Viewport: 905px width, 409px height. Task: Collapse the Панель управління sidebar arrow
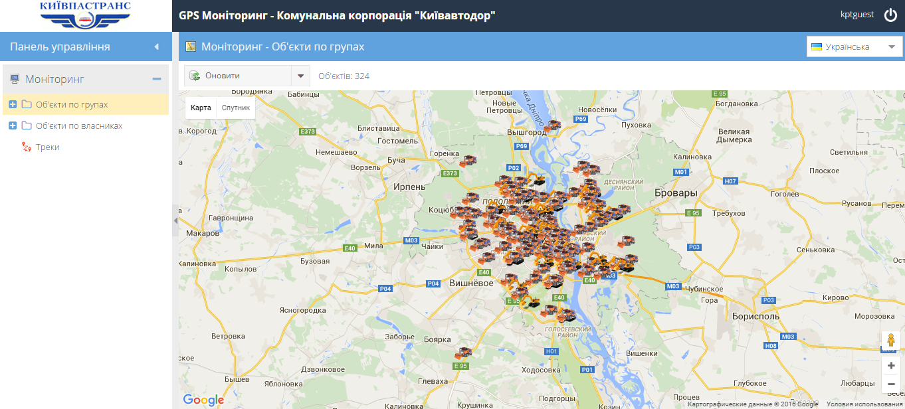[x=156, y=47]
